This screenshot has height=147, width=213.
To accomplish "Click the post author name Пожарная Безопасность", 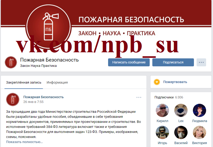I will (43, 97).
